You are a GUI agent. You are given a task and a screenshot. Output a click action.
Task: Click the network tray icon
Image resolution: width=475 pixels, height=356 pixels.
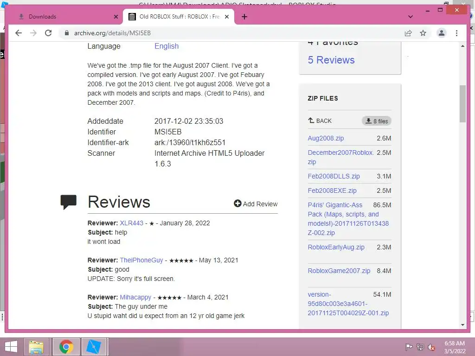[x=420, y=347]
